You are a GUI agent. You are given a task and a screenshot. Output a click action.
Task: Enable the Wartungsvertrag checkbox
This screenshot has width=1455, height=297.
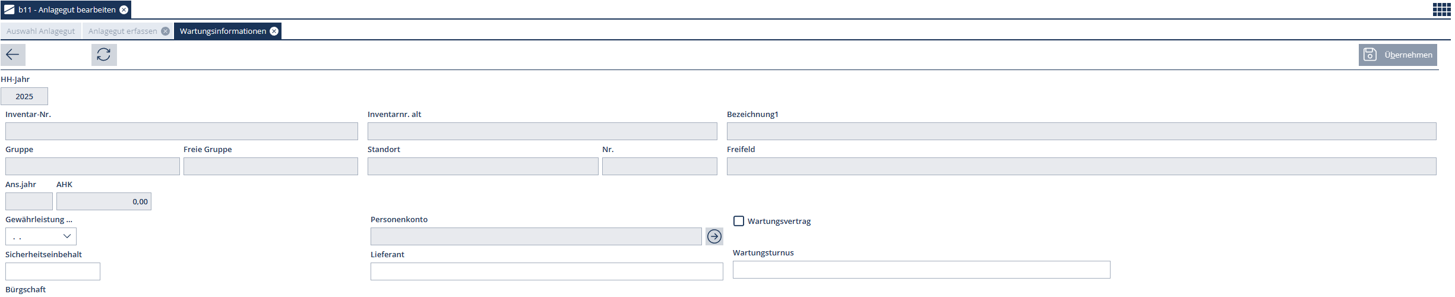click(x=739, y=221)
